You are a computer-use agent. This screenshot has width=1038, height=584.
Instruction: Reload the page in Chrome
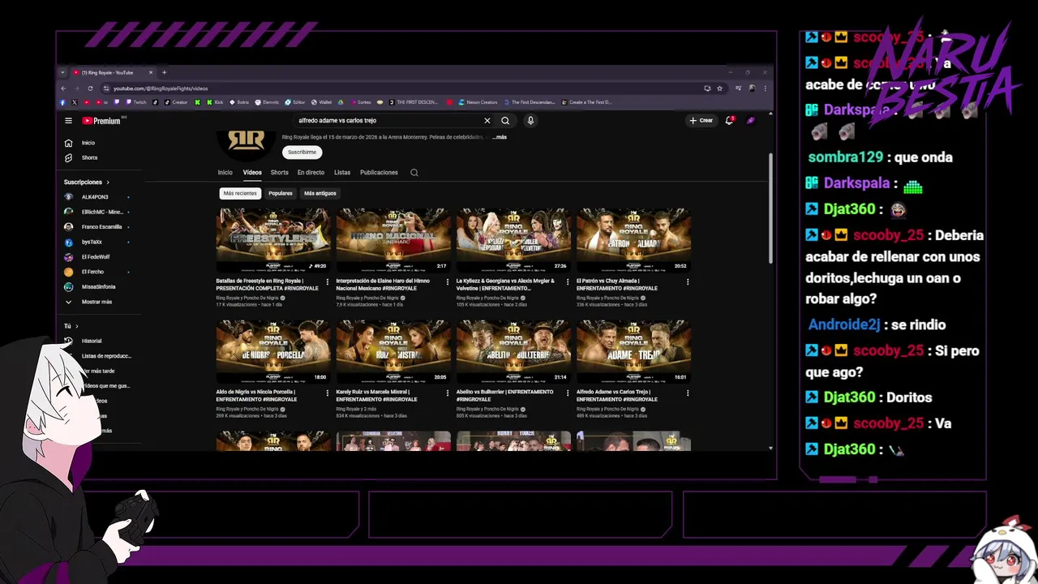[x=90, y=88]
